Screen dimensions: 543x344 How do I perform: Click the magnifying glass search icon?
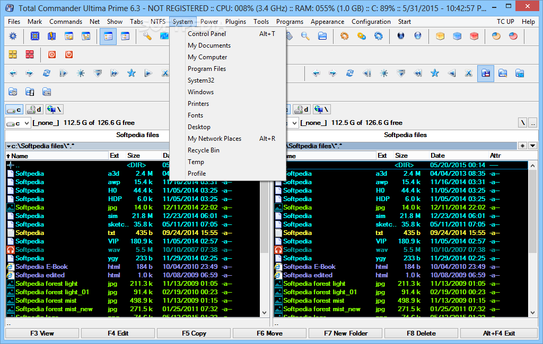pos(305,36)
